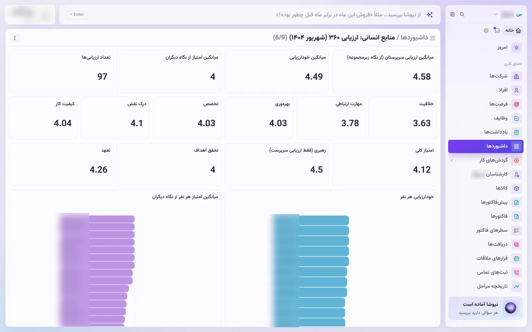Click the list icon for سطرهای فاکتور
This screenshot has height=332, width=532.
[516, 230]
